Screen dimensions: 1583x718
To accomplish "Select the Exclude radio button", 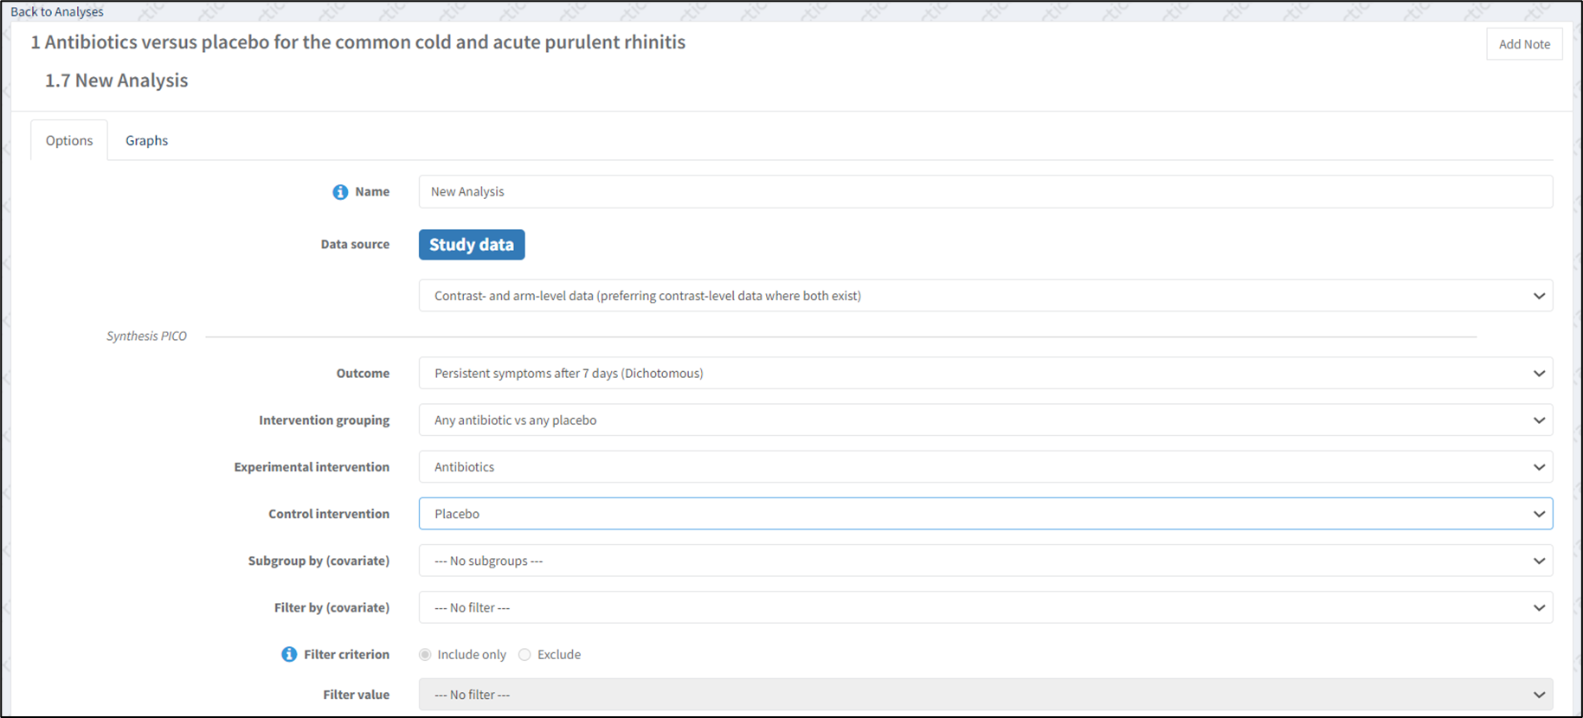I will point(524,655).
